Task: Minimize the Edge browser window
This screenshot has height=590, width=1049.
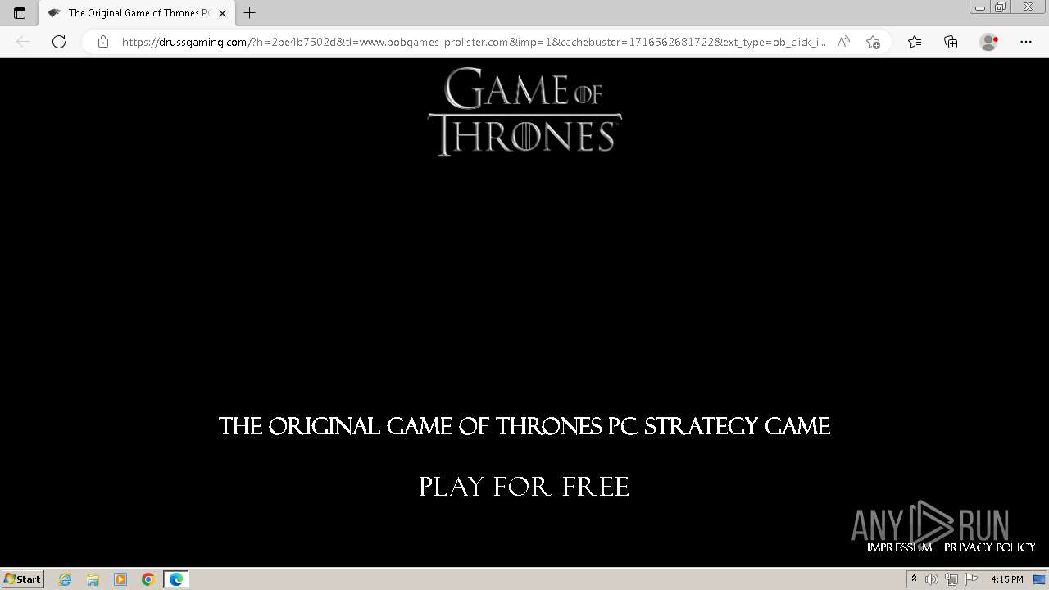Action: click(979, 7)
